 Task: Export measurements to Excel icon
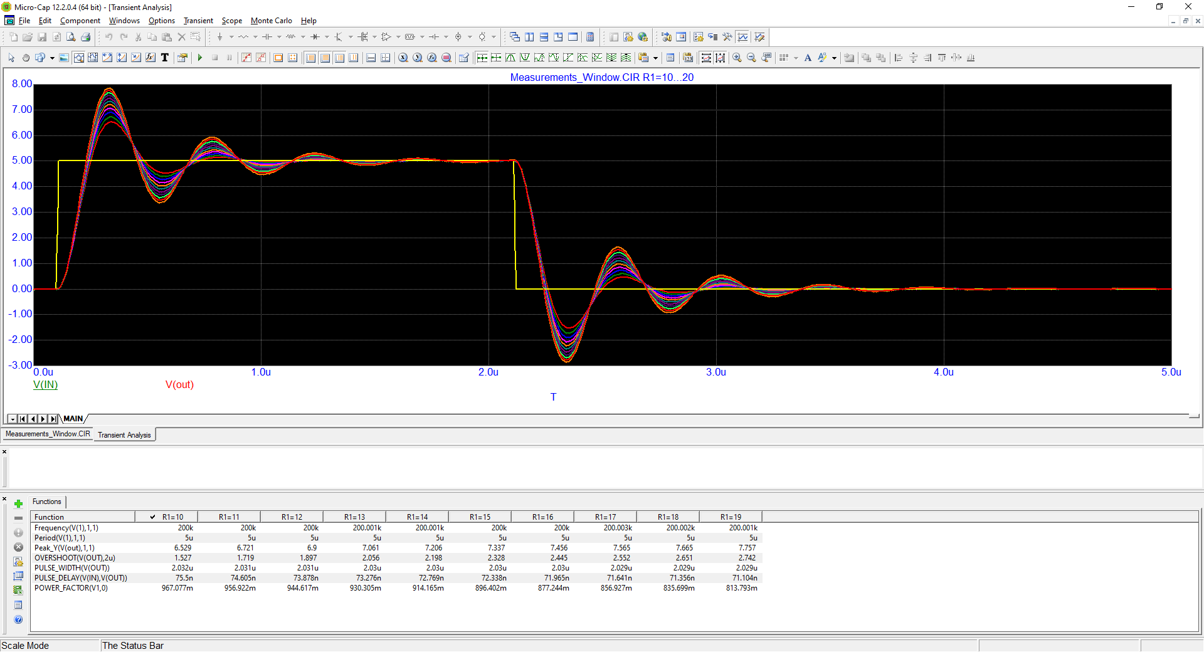click(18, 590)
